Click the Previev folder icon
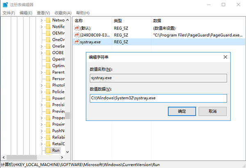This screenshot has width=246, height=168. 48,111
